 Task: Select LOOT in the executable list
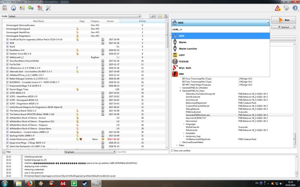point(220,55)
